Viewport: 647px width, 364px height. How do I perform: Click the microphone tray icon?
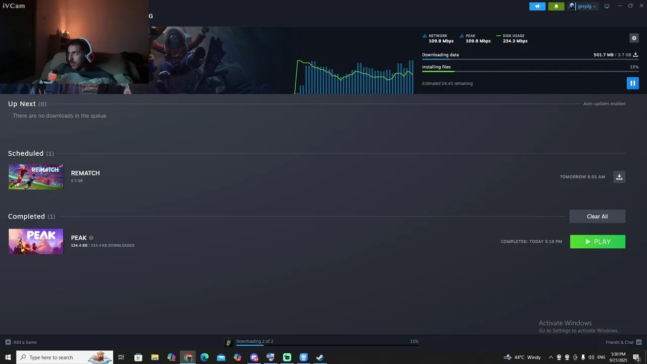point(583,357)
